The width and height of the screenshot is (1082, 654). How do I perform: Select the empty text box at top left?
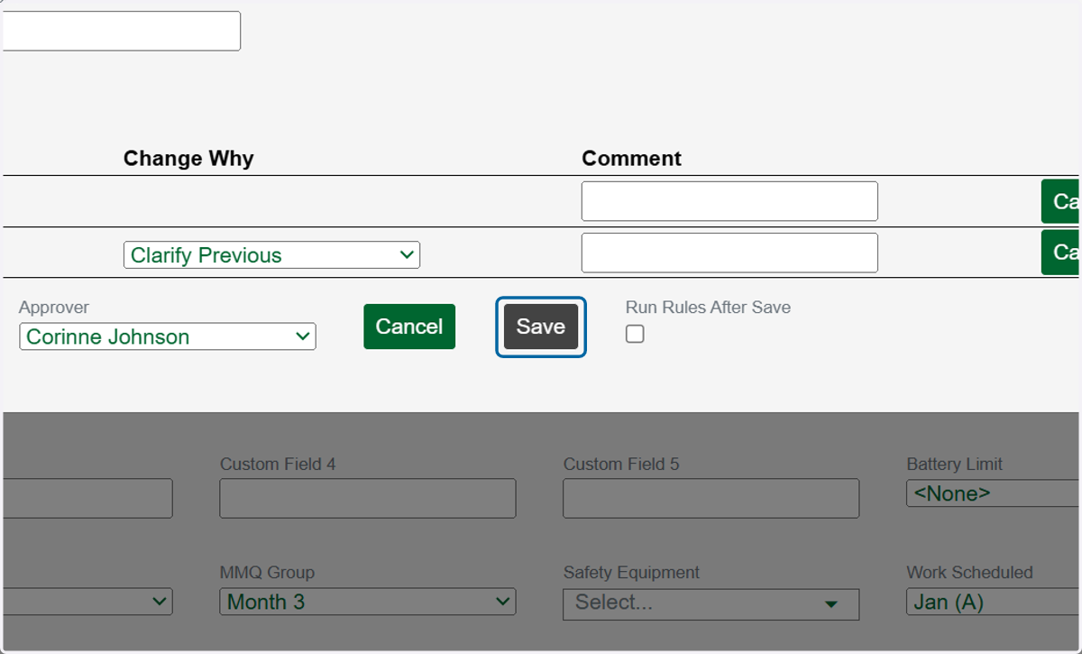[x=122, y=31]
